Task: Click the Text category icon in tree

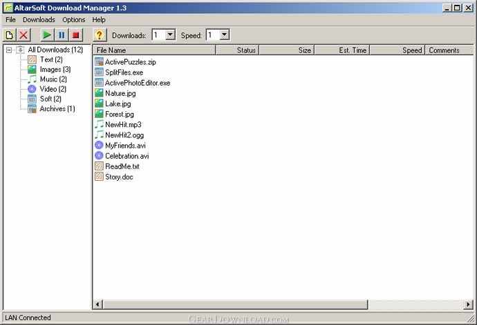Action: 32,59
